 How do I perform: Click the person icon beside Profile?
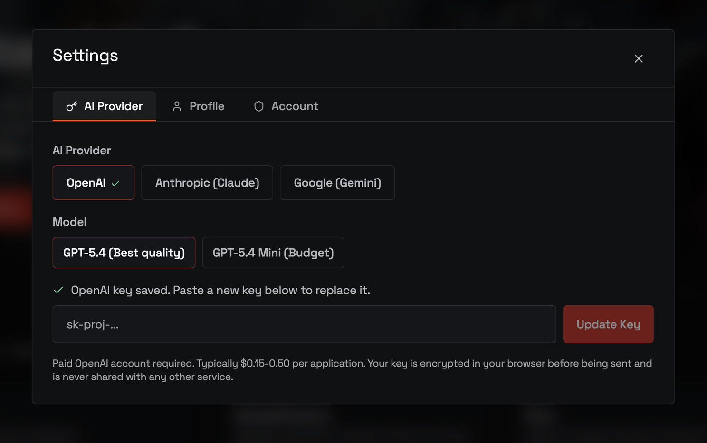(x=177, y=106)
